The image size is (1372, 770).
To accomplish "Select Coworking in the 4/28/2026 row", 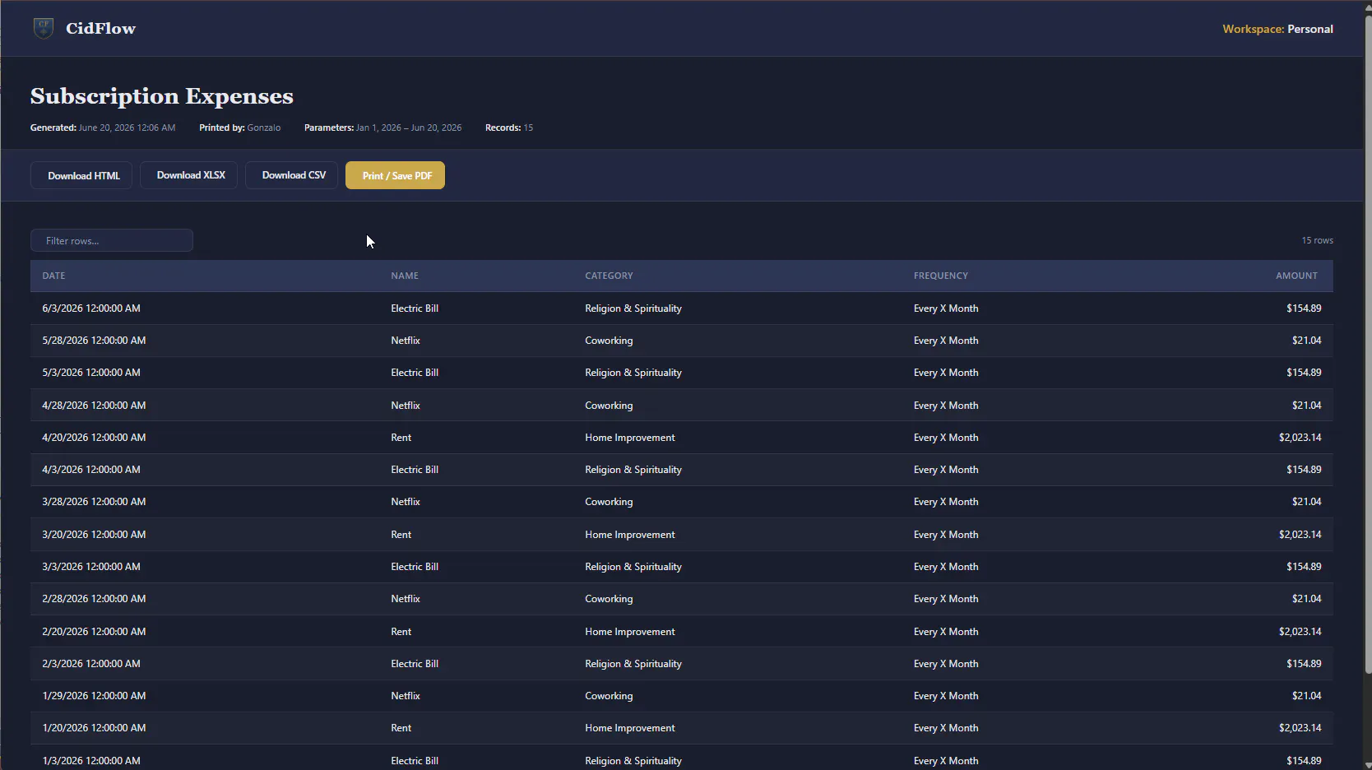I will (609, 406).
